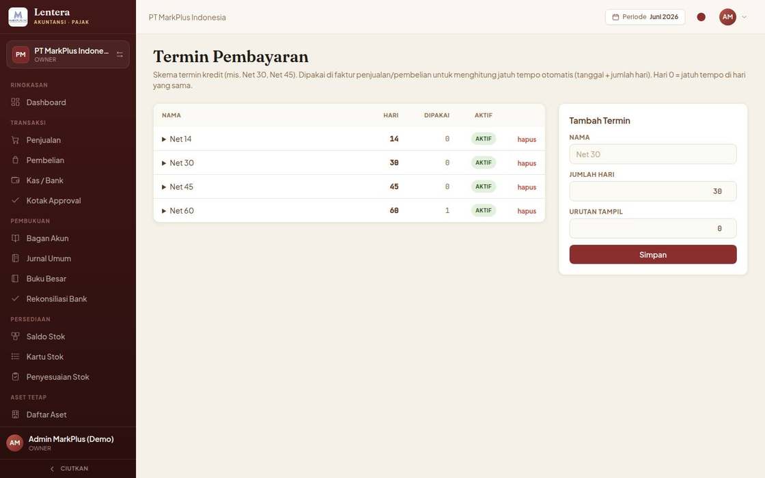Click the Urutan Tampil input field
Screen dimensions: 765x478
pyautogui.click(x=653, y=228)
